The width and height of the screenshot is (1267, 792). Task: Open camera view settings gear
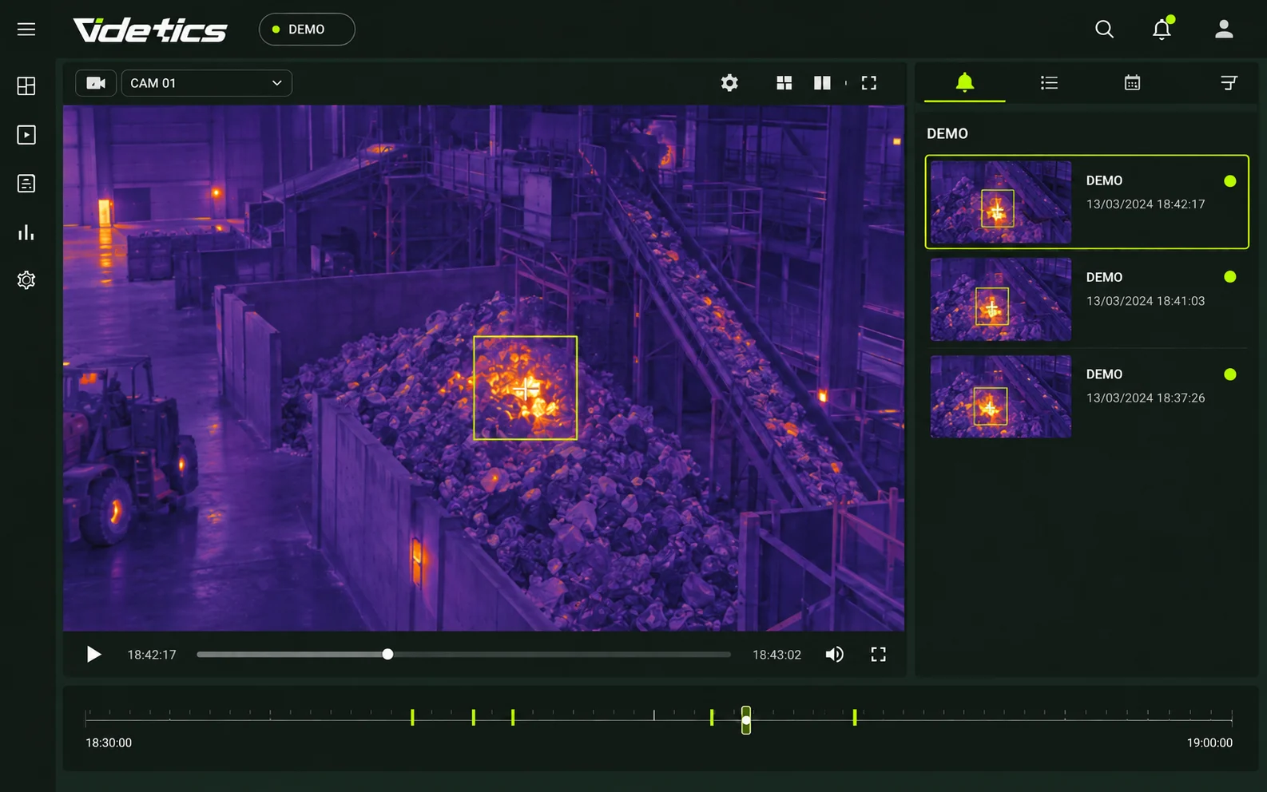(729, 83)
